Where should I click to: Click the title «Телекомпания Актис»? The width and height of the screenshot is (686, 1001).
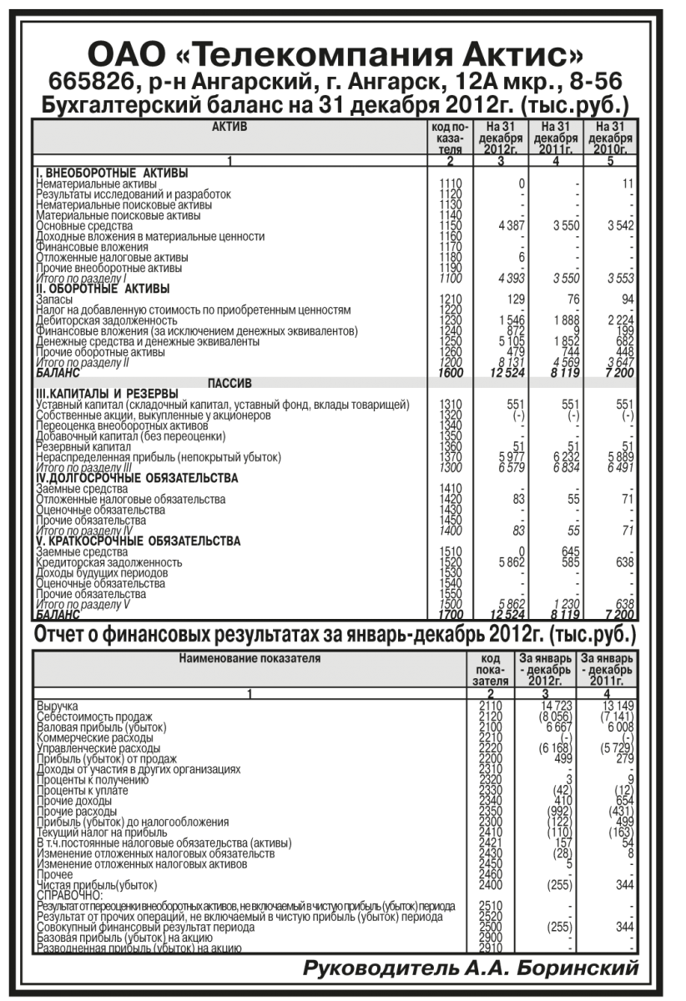[335, 57]
